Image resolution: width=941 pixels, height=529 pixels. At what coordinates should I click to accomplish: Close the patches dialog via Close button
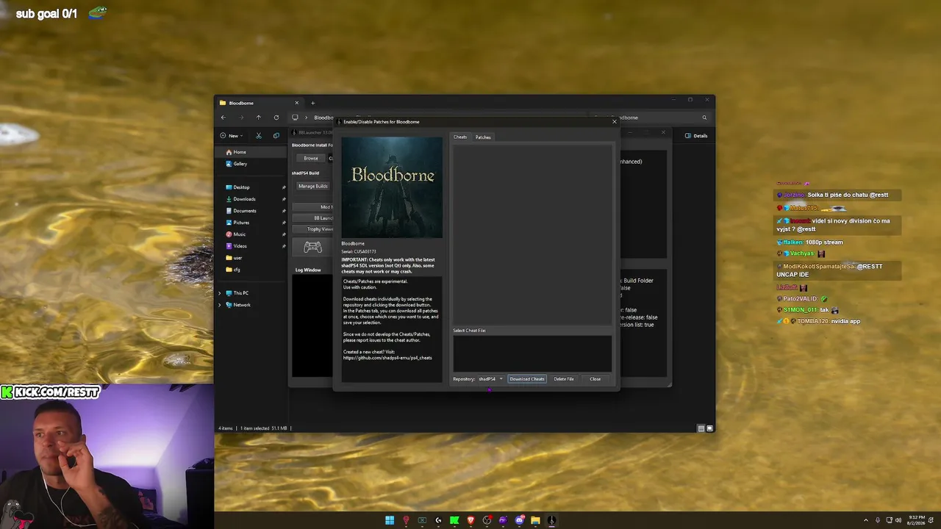(x=595, y=379)
